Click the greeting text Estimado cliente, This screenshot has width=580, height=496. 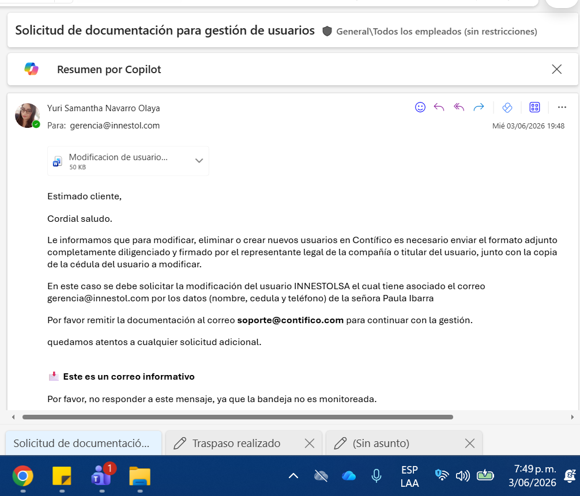point(84,196)
